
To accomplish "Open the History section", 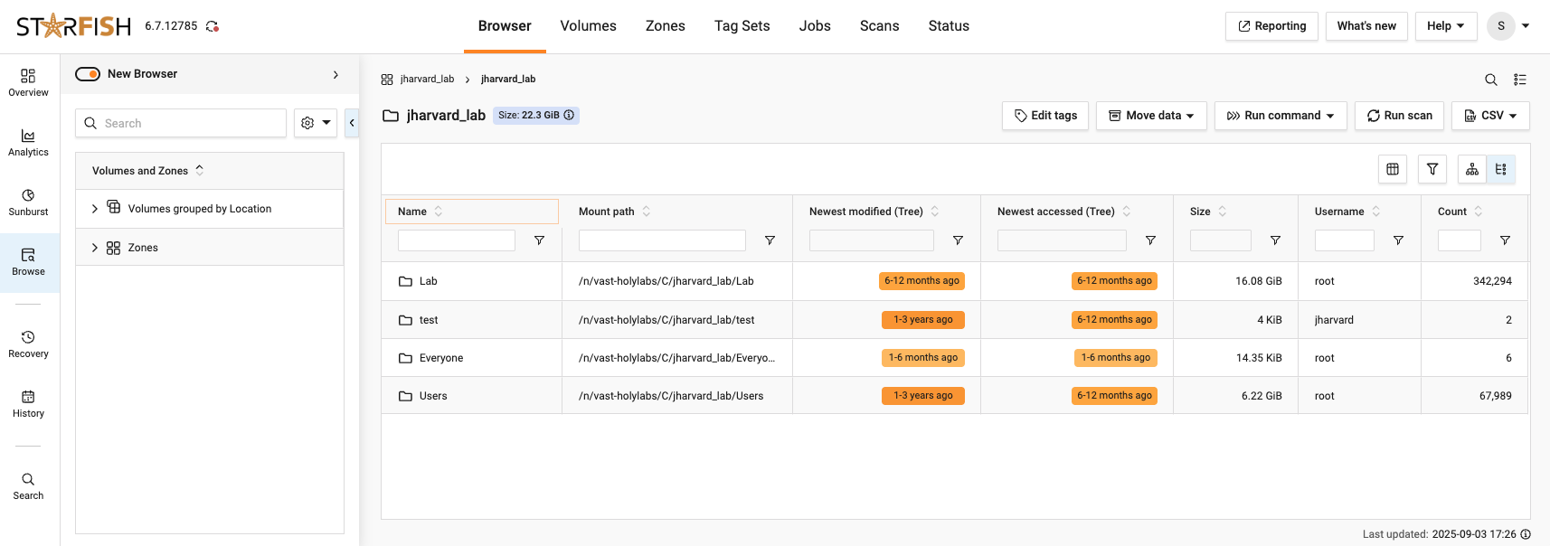I will click(28, 404).
